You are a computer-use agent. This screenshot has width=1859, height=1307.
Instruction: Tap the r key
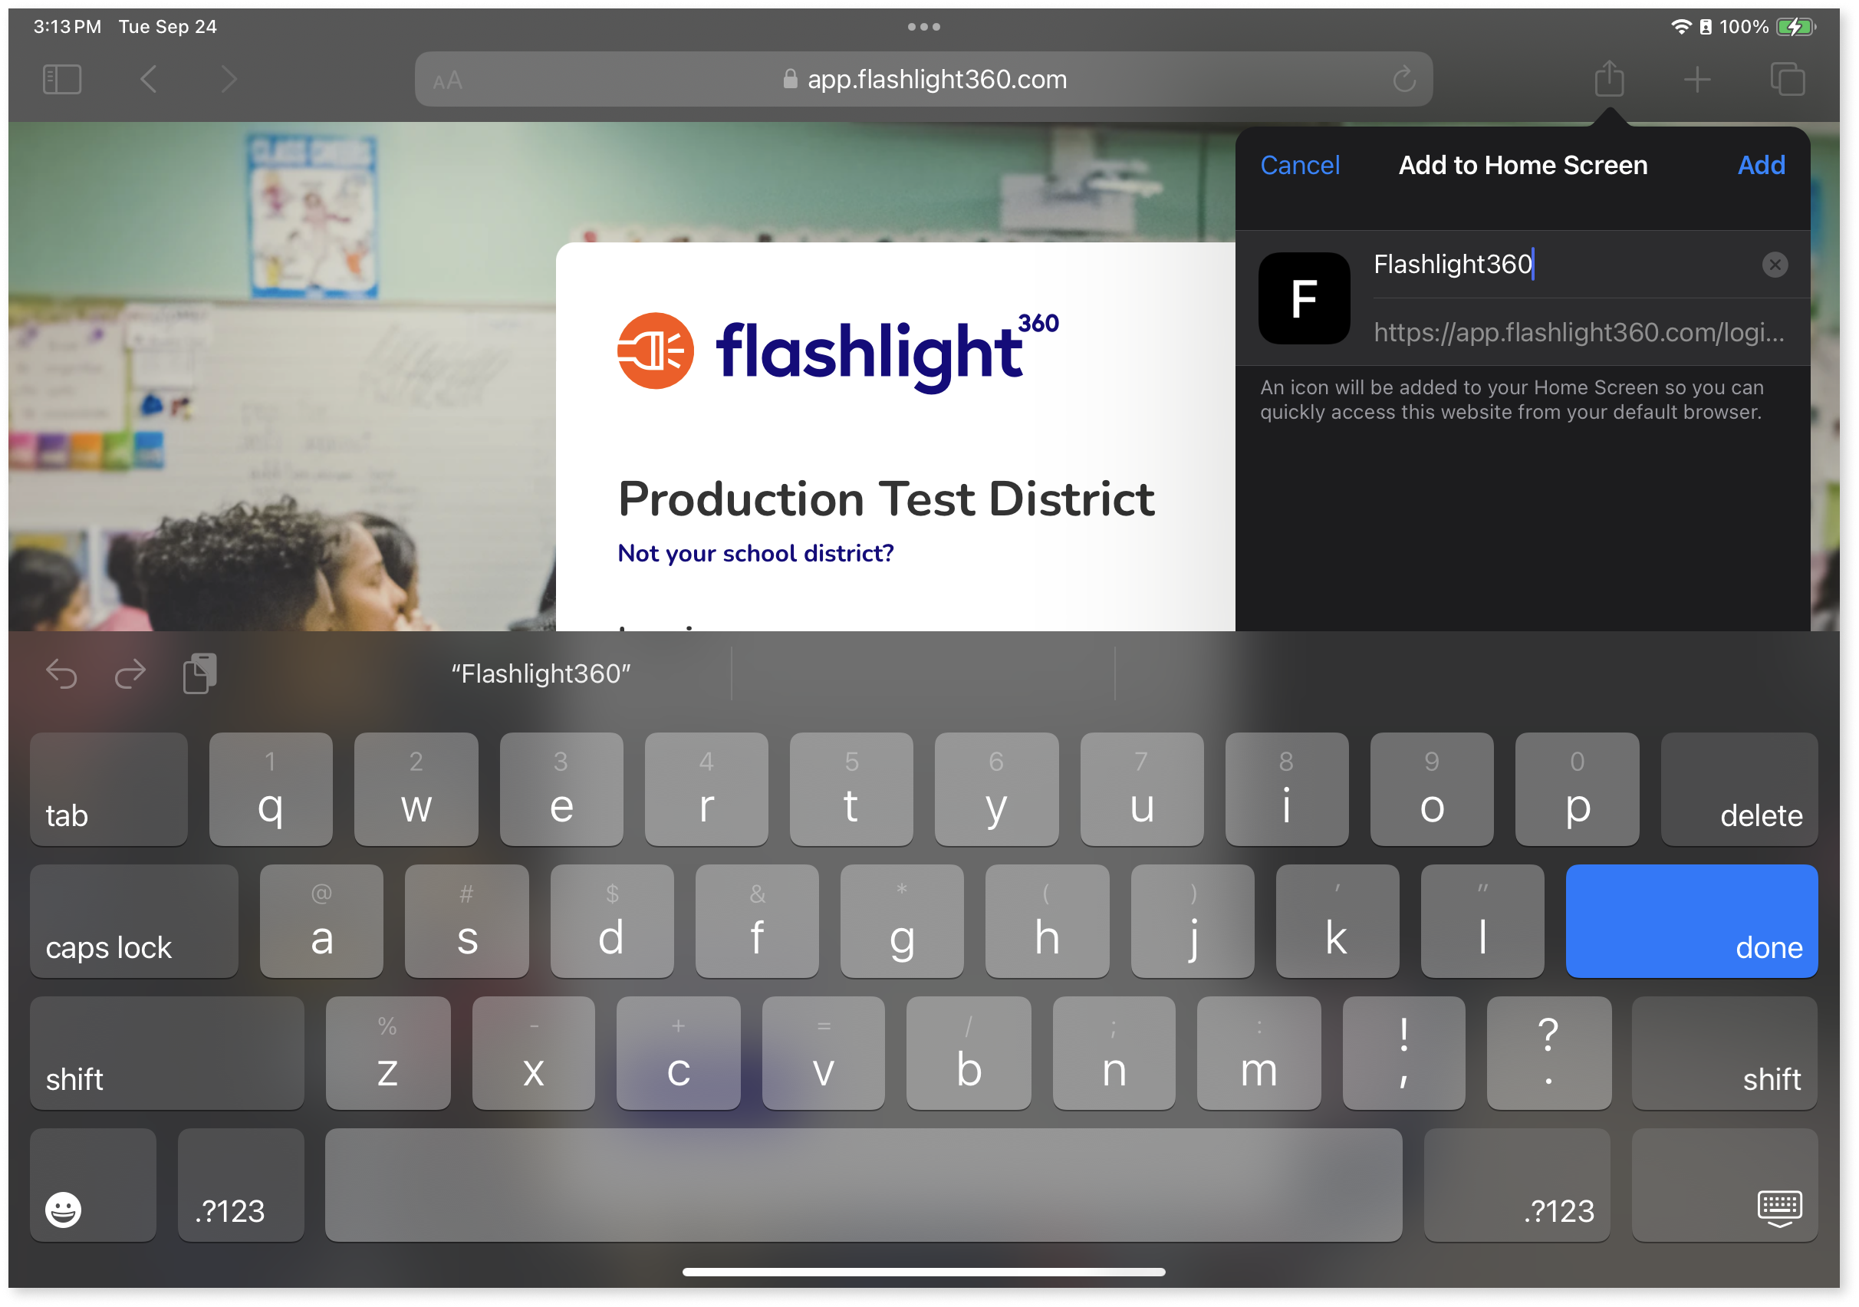point(707,789)
